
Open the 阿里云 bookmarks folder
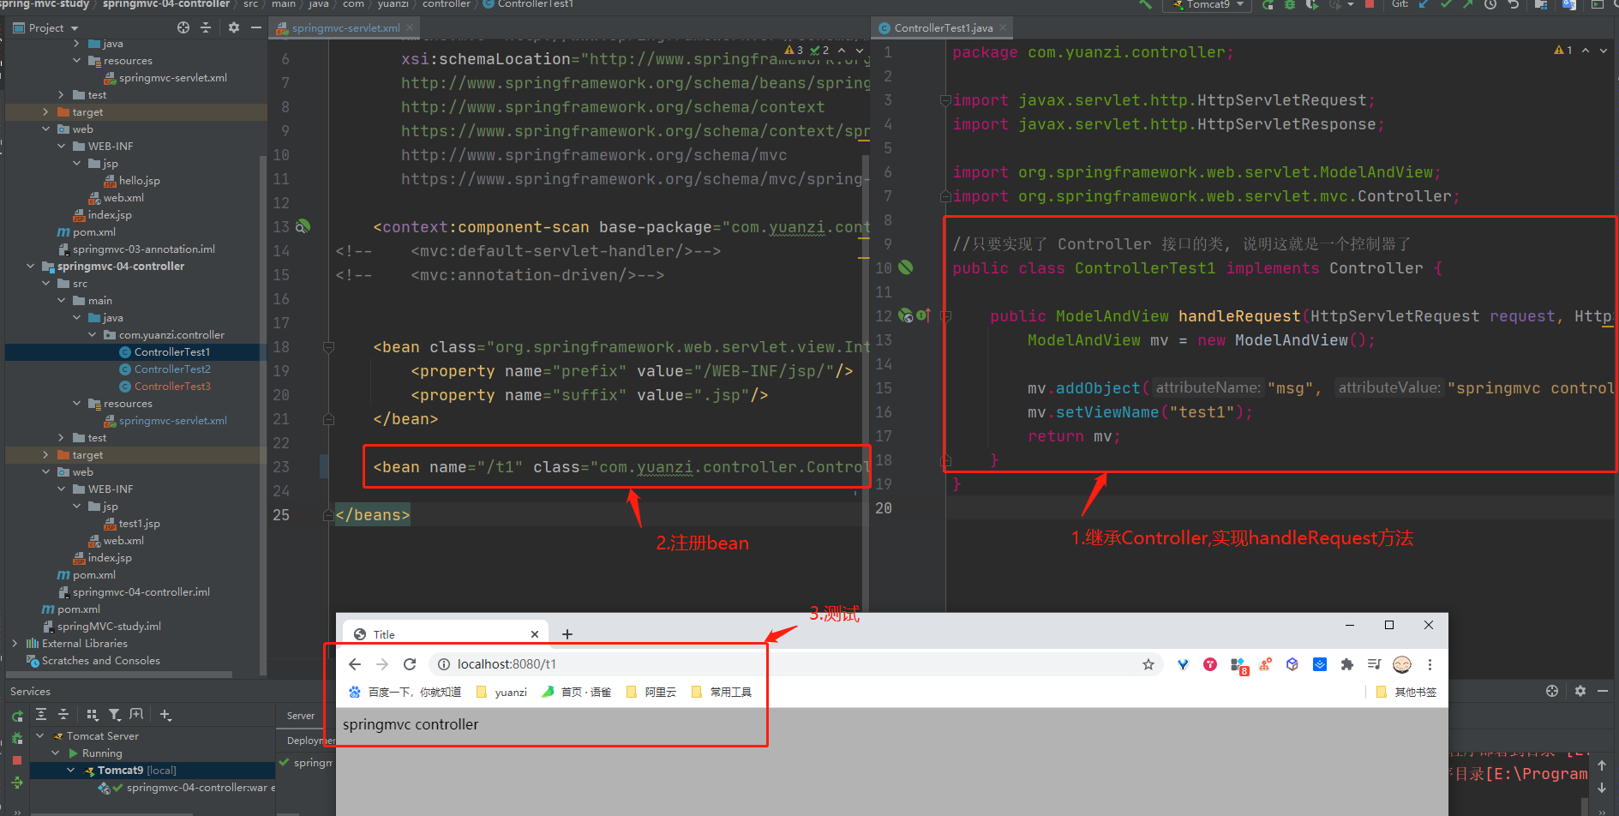click(x=651, y=693)
